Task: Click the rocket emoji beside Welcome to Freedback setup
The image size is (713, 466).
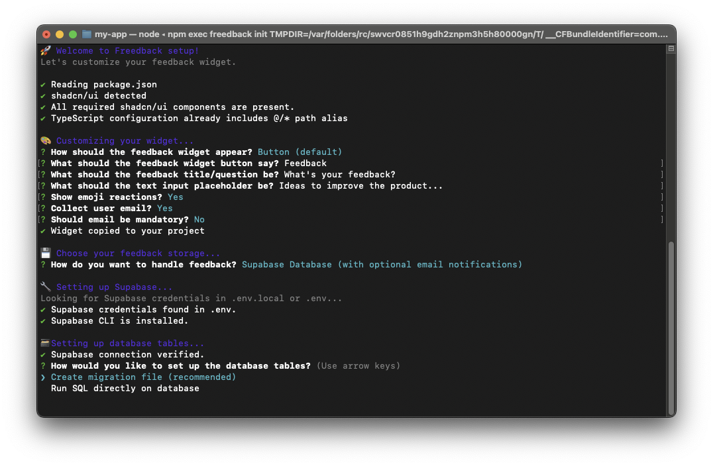Action: [46, 50]
